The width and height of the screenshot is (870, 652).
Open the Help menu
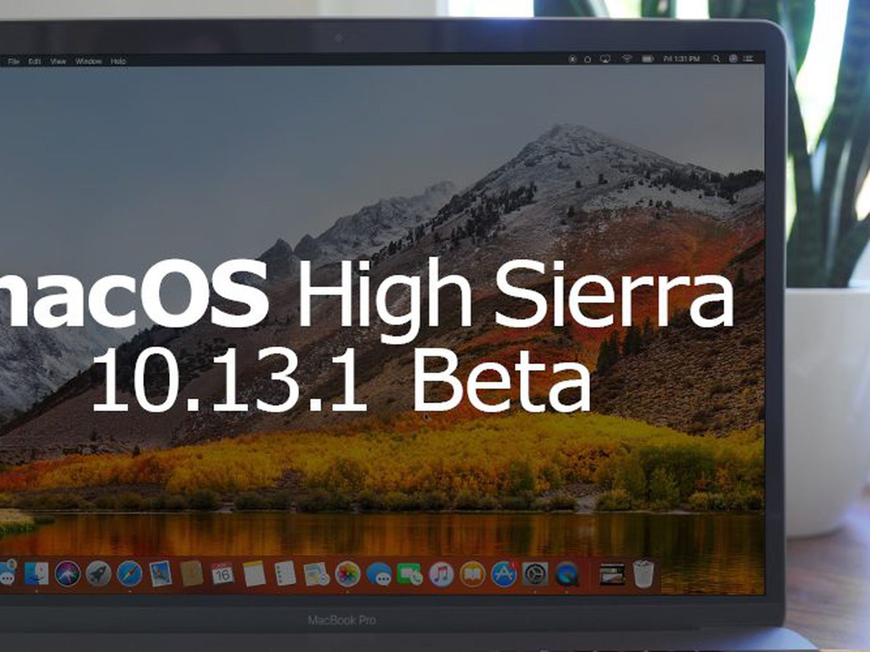pos(118,61)
